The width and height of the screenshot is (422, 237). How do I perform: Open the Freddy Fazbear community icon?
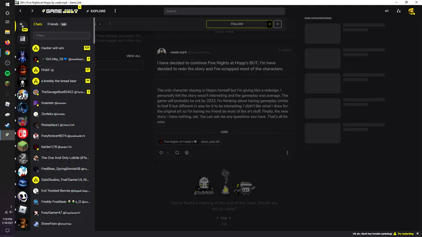pos(23,70)
